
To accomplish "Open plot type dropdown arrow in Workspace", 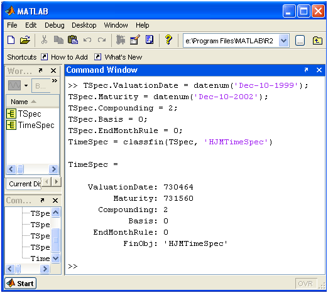I will (26, 85).
